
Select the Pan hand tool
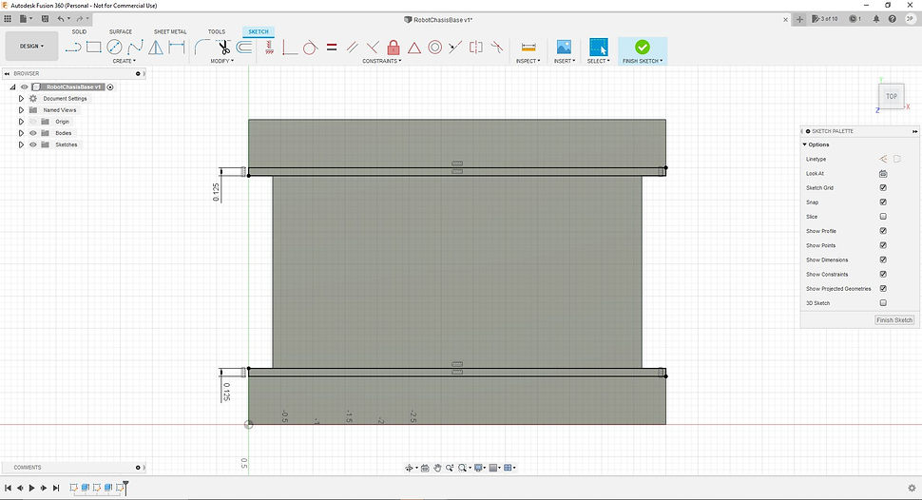(437, 468)
